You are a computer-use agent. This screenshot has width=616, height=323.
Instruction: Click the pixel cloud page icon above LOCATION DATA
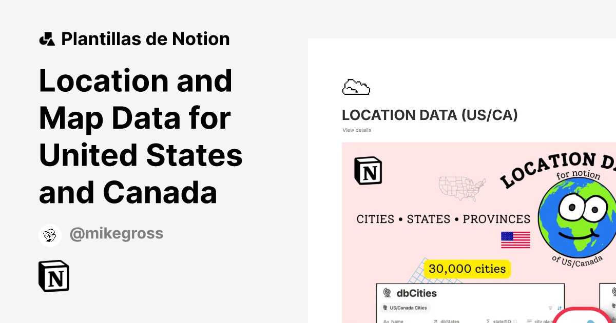click(356, 86)
